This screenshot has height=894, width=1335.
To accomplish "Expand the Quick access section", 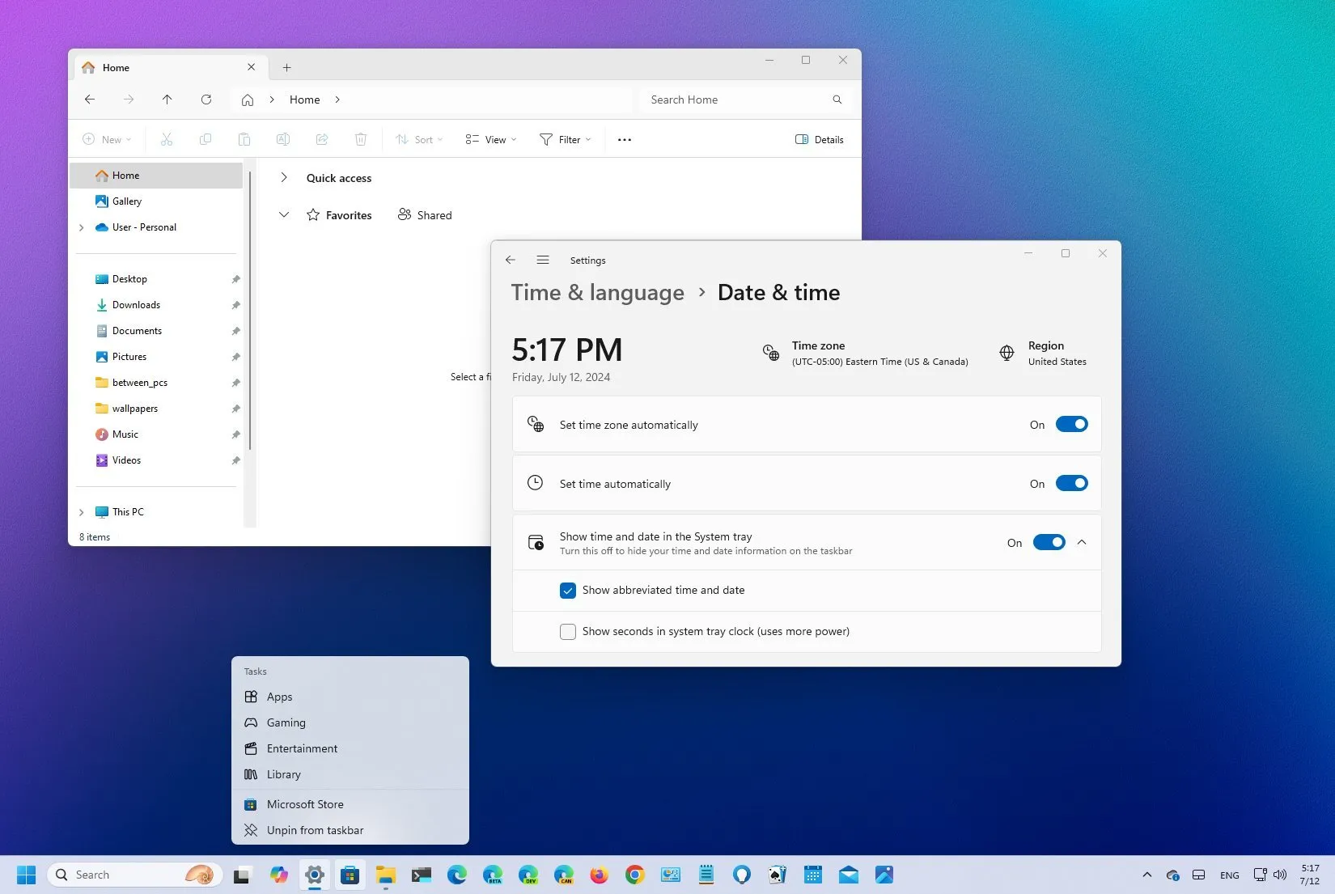I will click(284, 178).
